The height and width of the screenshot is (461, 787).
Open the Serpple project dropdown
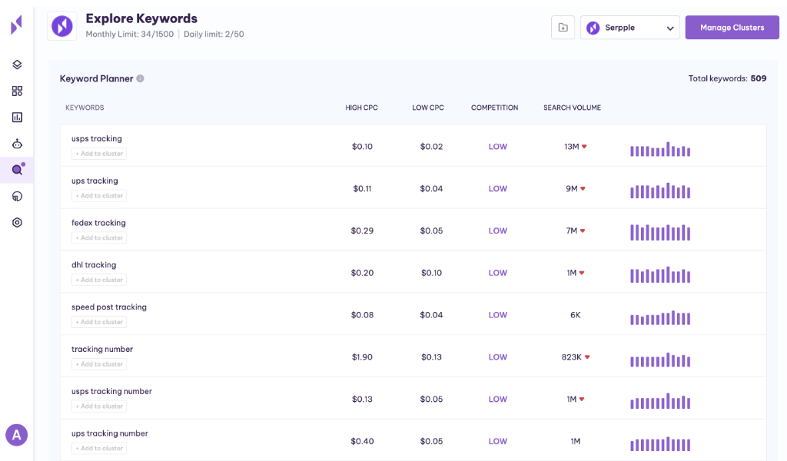click(x=630, y=28)
